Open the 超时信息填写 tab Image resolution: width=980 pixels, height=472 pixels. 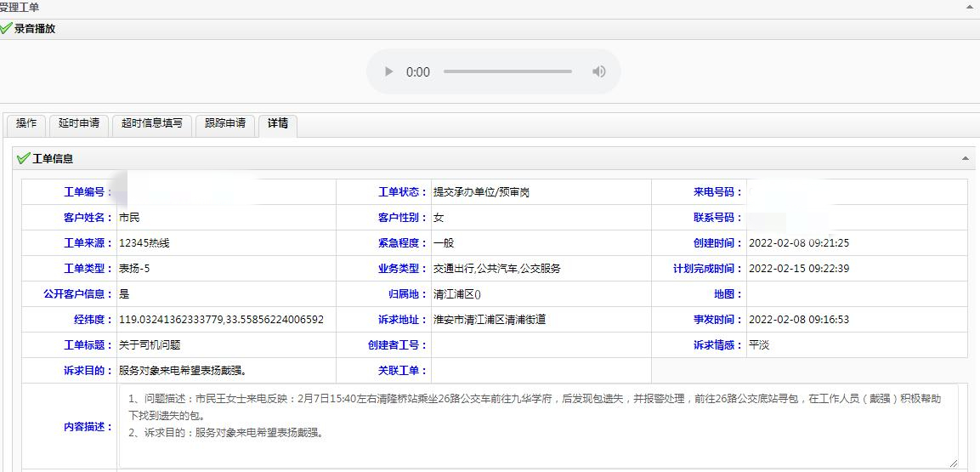click(x=152, y=124)
